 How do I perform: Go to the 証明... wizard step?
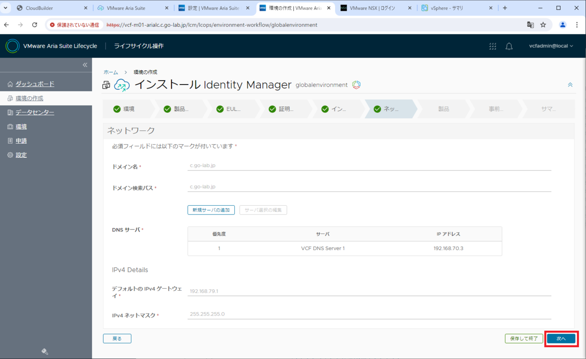point(286,109)
